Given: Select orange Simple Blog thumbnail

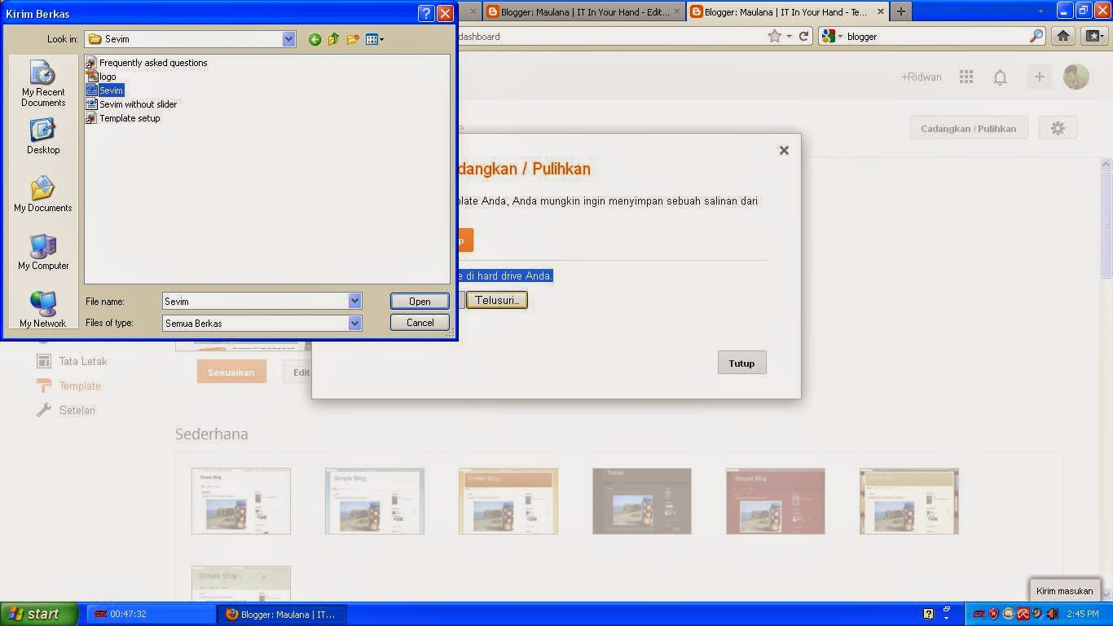Looking at the screenshot, I should click(508, 501).
